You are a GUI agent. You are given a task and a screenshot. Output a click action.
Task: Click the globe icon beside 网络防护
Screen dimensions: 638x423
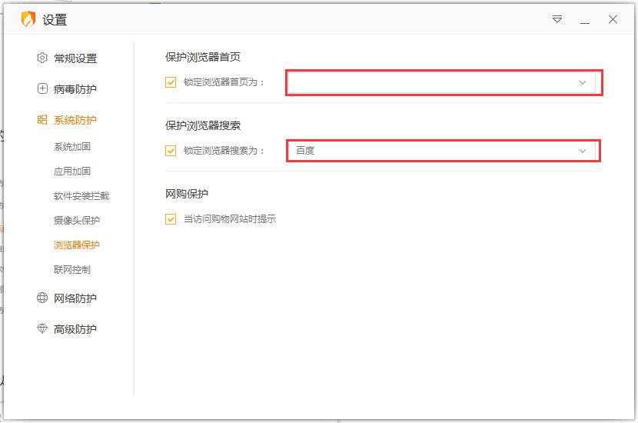coord(42,298)
